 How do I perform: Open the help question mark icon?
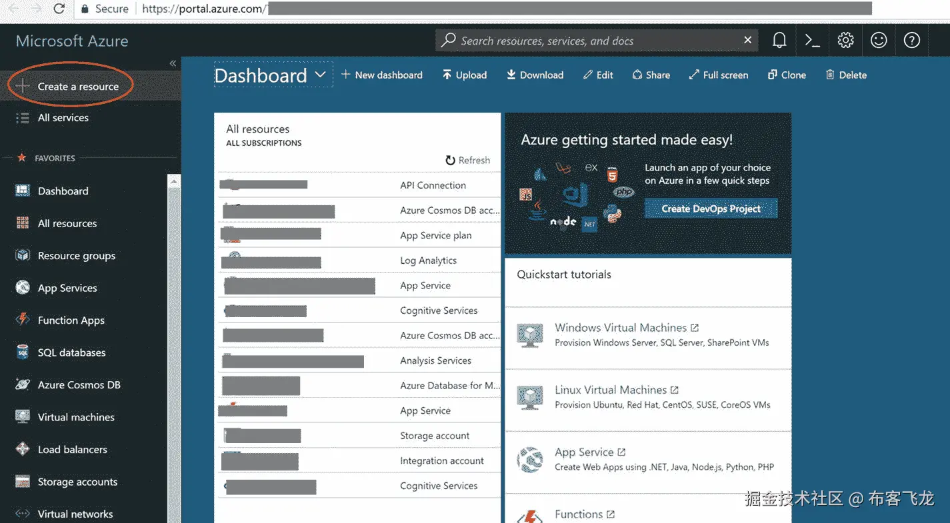(x=911, y=41)
